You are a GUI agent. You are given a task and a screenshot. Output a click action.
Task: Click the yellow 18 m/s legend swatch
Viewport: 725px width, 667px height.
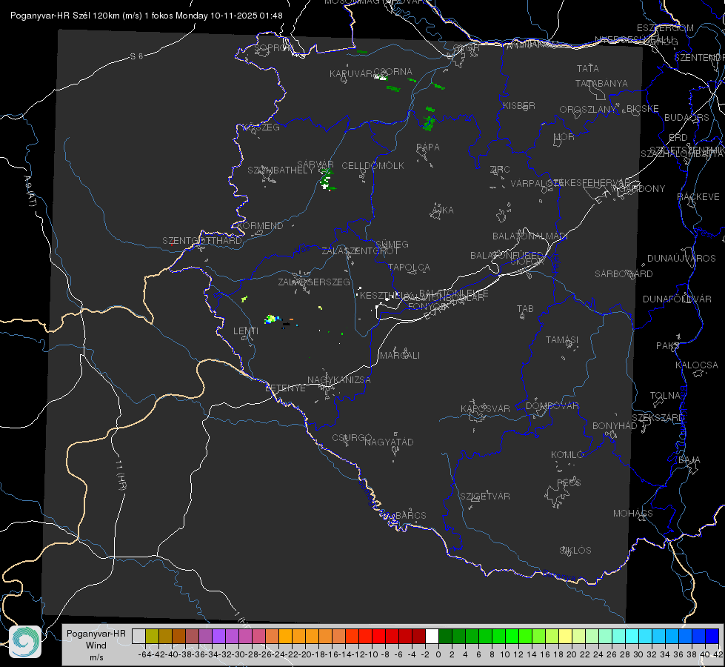click(566, 637)
